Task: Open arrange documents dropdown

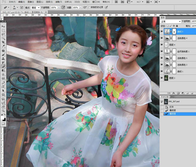Action: (x=149, y=2)
